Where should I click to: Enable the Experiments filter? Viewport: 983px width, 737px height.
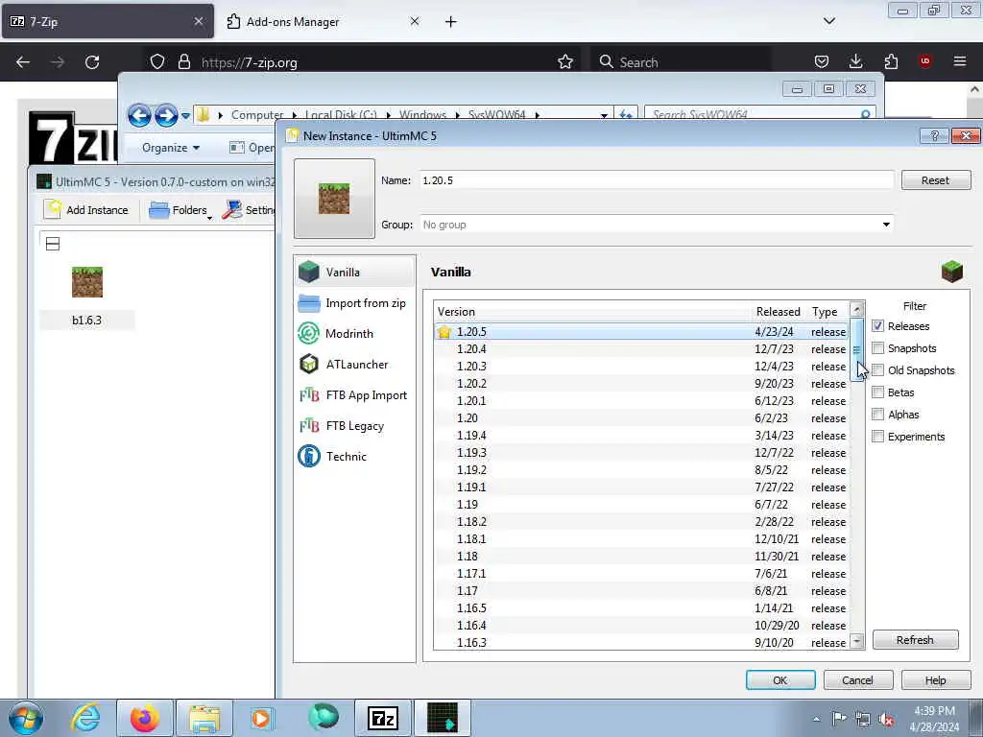point(877,437)
